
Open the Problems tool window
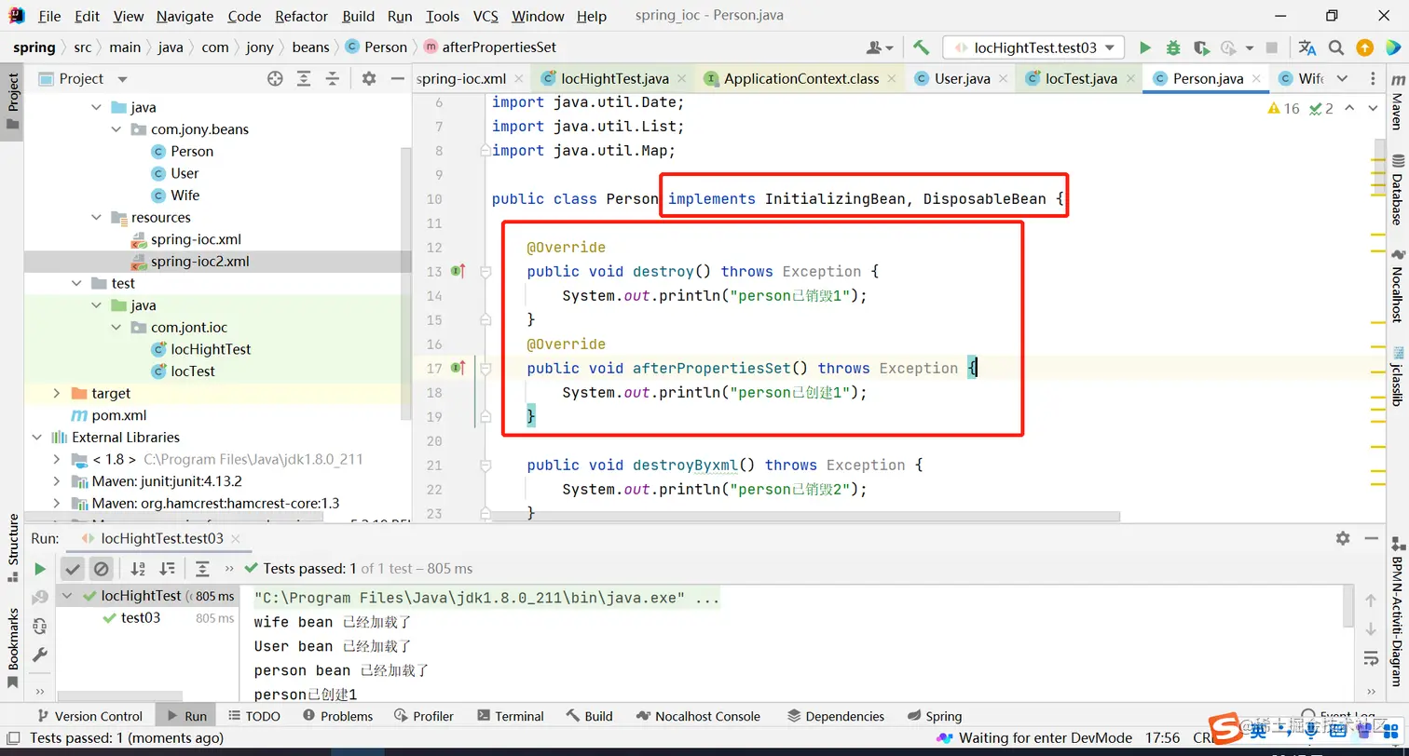[337, 716]
